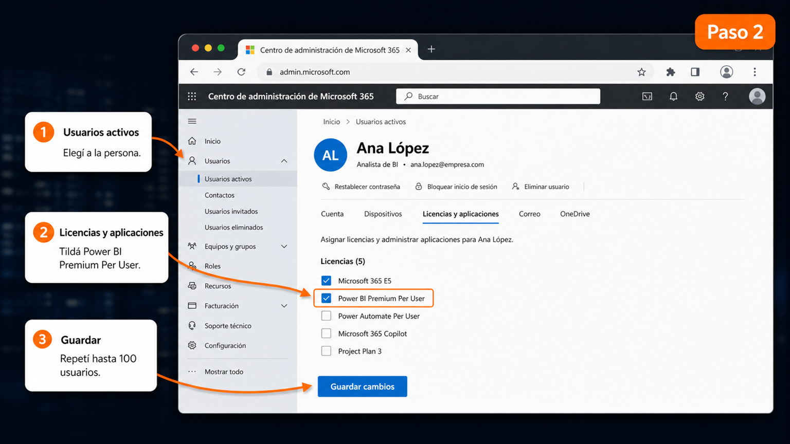Click the Inicio home icon

coord(192,141)
